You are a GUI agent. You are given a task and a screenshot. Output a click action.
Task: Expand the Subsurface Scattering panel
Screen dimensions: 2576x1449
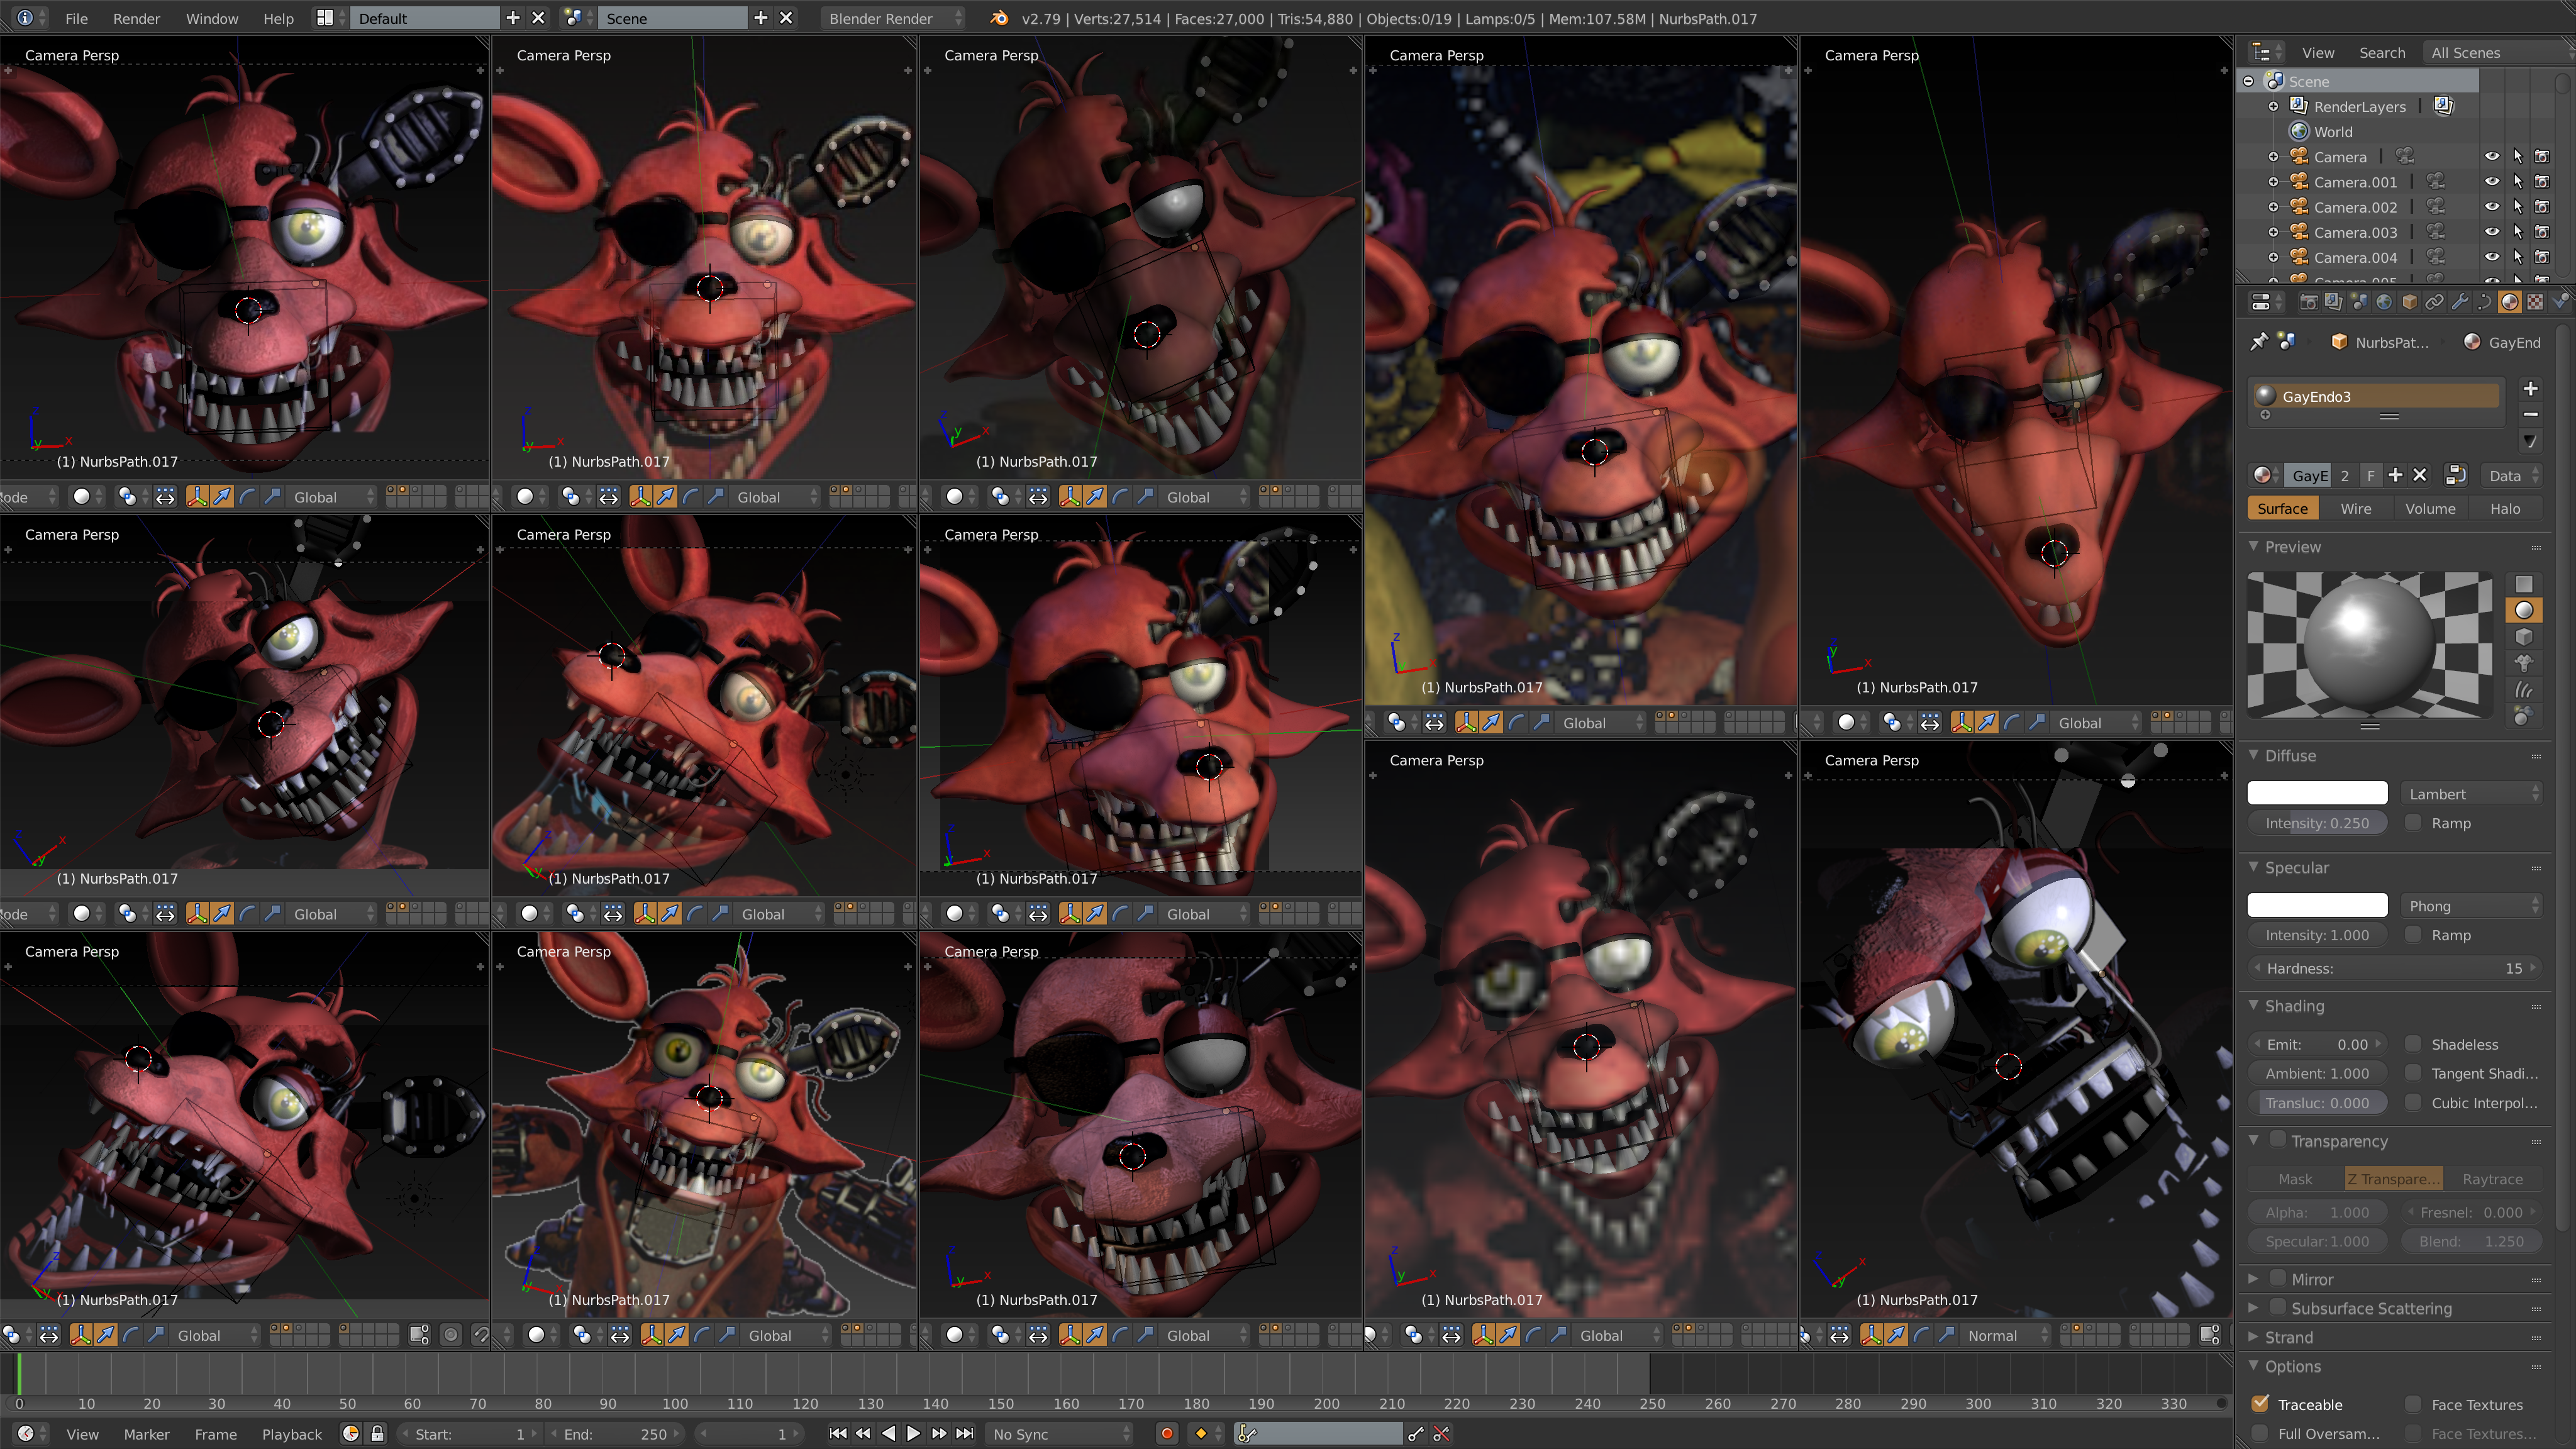2253,1308
